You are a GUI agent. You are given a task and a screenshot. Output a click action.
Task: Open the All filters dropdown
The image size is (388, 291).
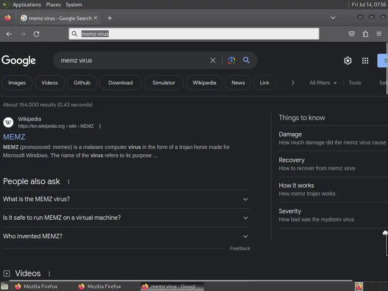[x=323, y=83]
